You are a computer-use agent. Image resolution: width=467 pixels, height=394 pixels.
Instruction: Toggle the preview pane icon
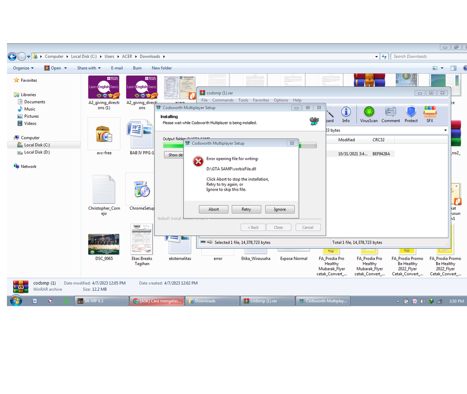point(453,68)
